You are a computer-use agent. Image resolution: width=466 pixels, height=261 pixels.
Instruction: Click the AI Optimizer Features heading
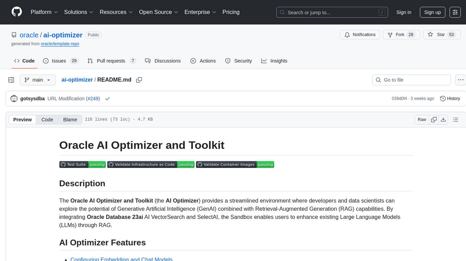(102, 243)
